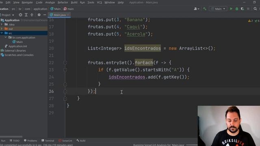Collapse the br.com.application package
The image size is (260, 146).
click(6, 37)
